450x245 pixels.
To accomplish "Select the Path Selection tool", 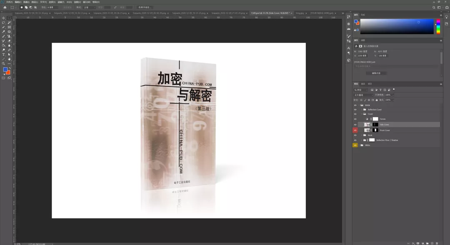I will [x=9, y=54].
